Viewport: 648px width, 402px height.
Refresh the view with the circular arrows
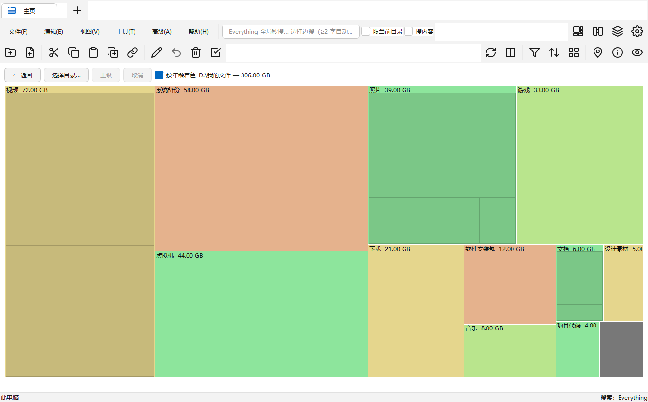point(491,52)
